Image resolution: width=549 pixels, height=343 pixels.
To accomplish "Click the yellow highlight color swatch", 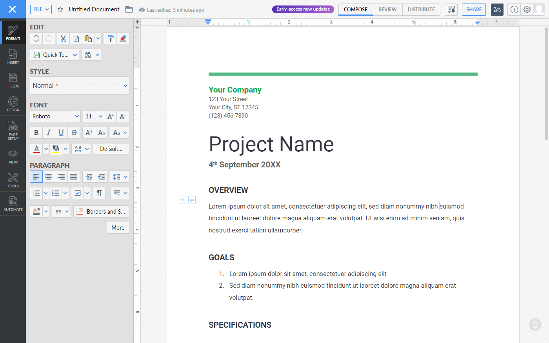I will pyautogui.click(x=56, y=149).
